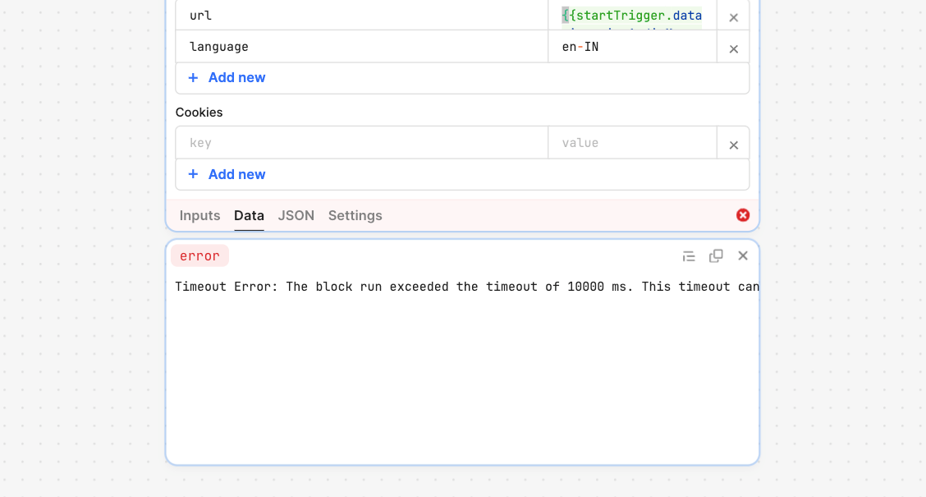926x497 pixels.
Task: Click the cookie key input field
Action: point(362,142)
